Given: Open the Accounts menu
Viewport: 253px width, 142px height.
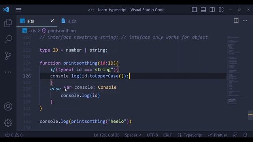Looking at the screenshot, I should (8, 106).
